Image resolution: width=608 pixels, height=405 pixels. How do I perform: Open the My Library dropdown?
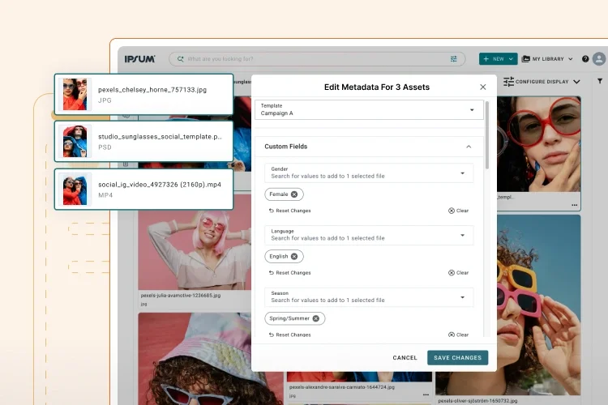pyautogui.click(x=547, y=59)
